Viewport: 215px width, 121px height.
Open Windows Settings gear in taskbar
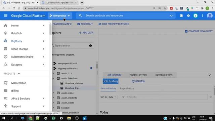click(61, 118)
